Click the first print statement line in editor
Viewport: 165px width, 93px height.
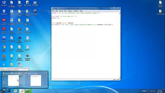point(76,13)
